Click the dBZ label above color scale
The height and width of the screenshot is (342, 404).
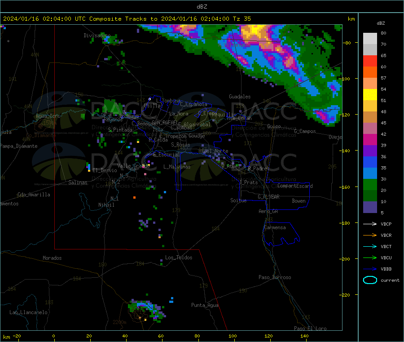tap(381, 23)
